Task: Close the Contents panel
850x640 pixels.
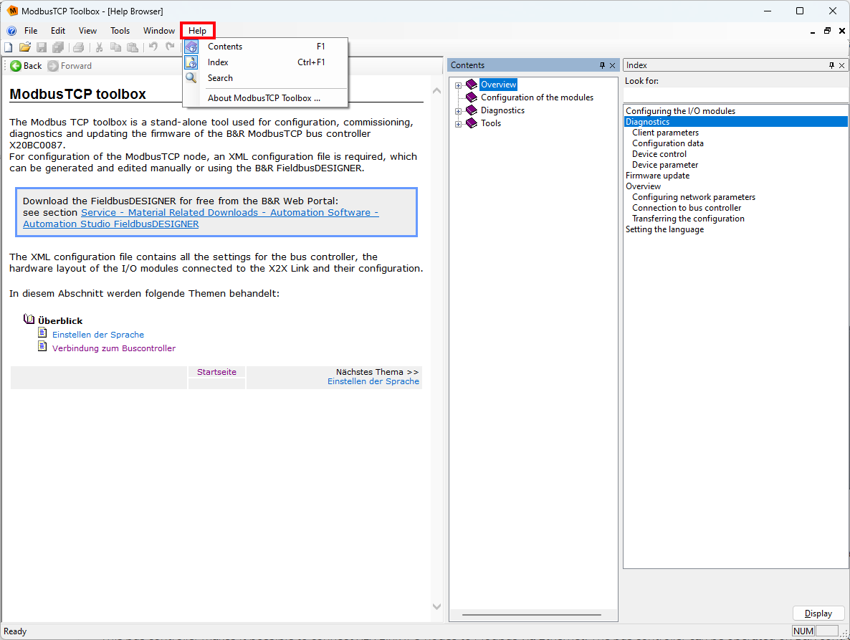Action: (x=613, y=65)
